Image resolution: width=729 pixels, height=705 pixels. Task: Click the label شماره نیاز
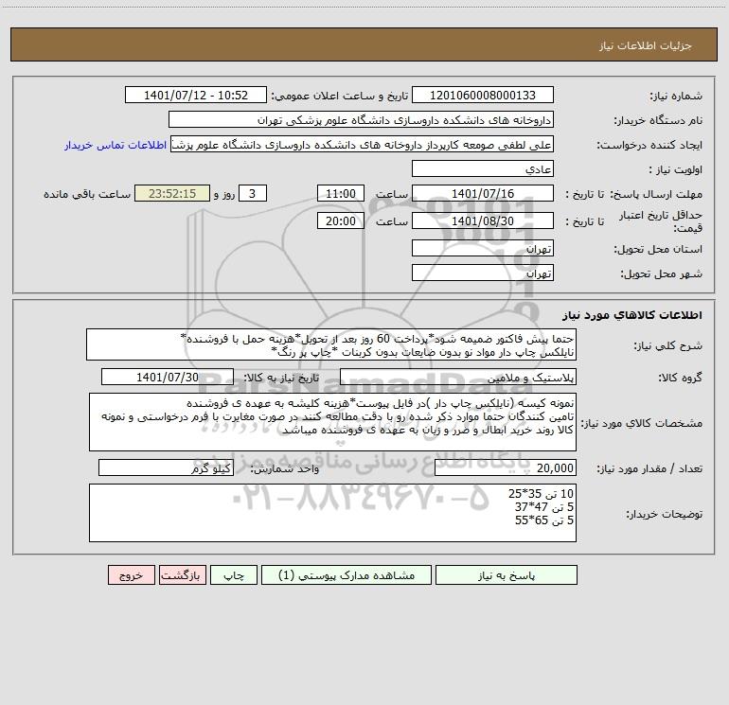pyautogui.click(x=676, y=97)
